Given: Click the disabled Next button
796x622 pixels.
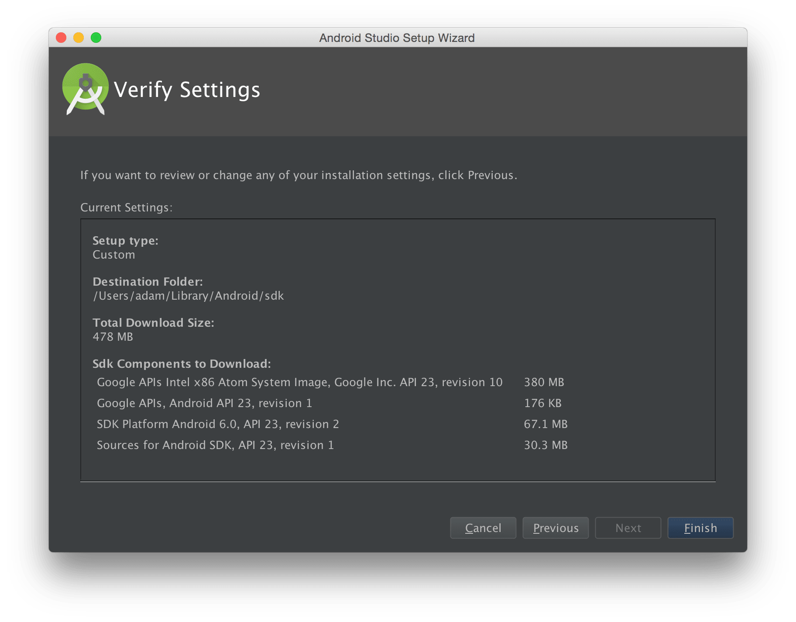Looking at the screenshot, I should (628, 528).
